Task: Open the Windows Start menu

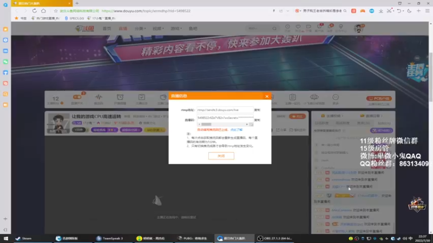Action: tap(5, 238)
